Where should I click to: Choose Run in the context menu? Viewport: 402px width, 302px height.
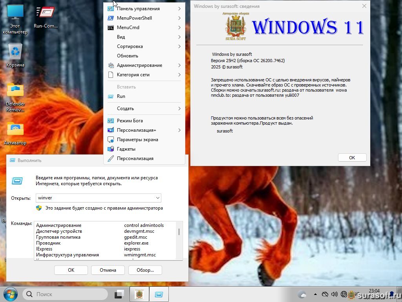pos(144,96)
